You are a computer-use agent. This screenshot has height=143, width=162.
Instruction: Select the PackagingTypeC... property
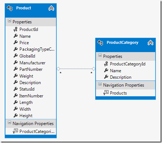[x=37, y=49]
